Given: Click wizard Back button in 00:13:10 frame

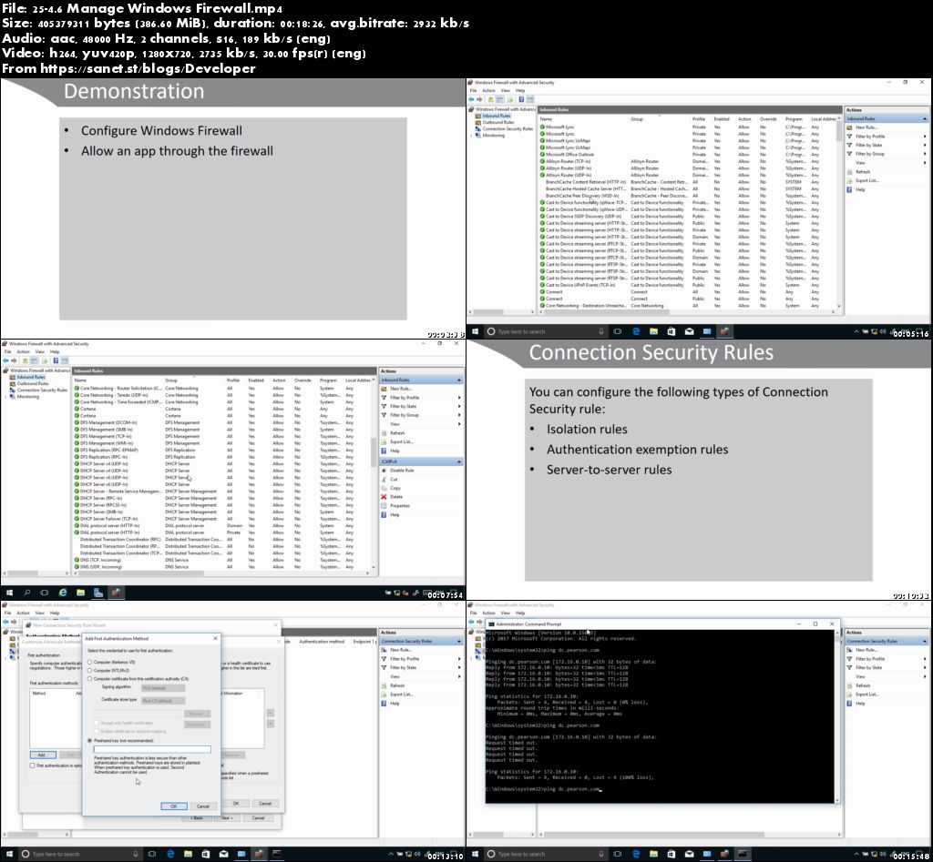Looking at the screenshot, I should (x=198, y=818).
